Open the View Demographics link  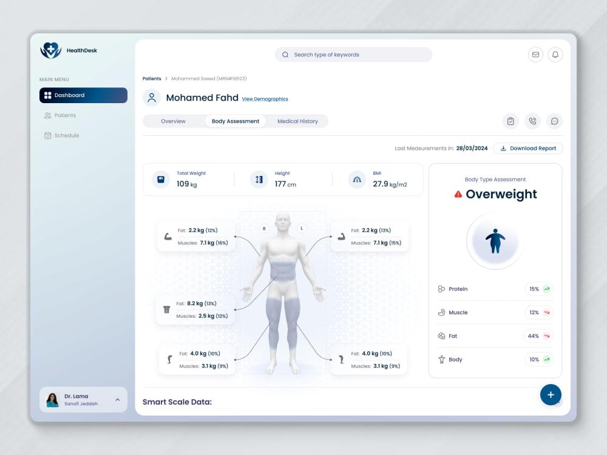265,99
